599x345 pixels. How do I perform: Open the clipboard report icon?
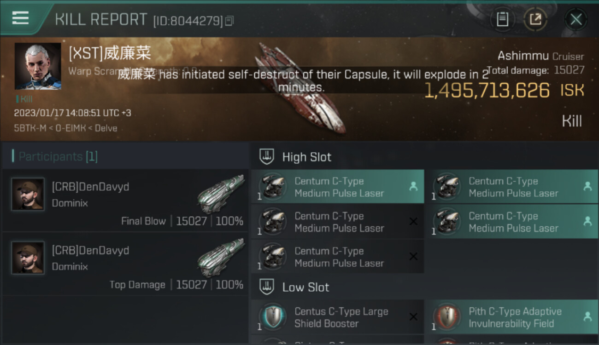pyautogui.click(x=502, y=19)
